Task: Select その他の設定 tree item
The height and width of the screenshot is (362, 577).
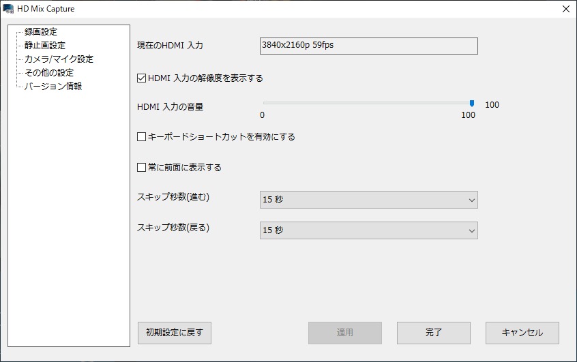Action: pos(49,73)
